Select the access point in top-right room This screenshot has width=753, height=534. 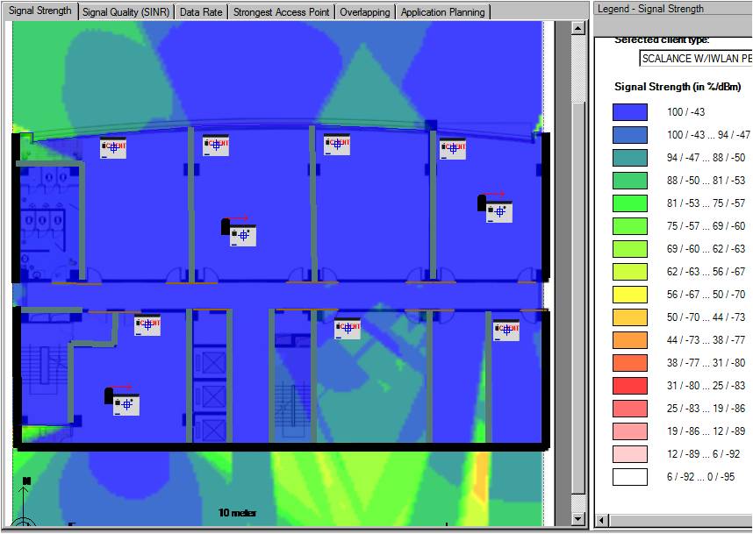click(495, 208)
